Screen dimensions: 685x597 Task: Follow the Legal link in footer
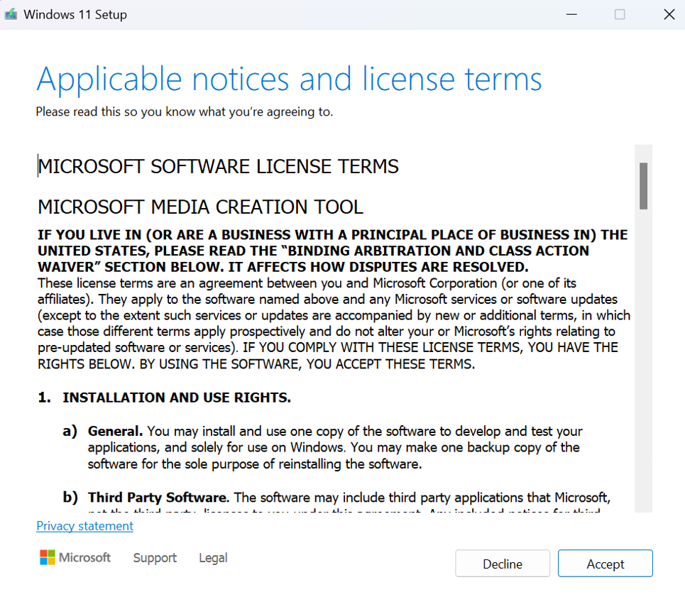(213, 558)
